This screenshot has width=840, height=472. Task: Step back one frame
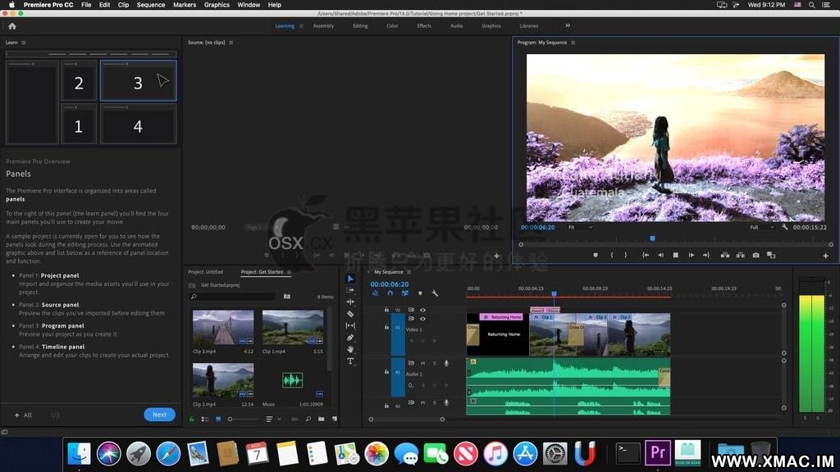660,256
